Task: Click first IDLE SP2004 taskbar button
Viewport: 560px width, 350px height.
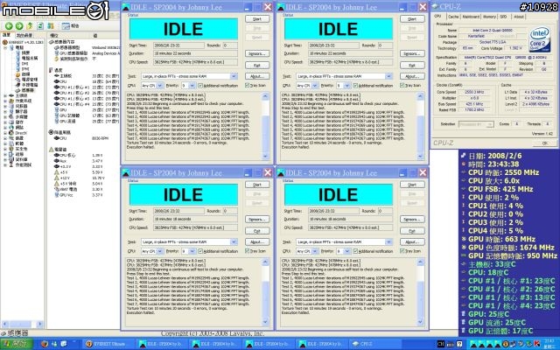Action: [163, 344]
